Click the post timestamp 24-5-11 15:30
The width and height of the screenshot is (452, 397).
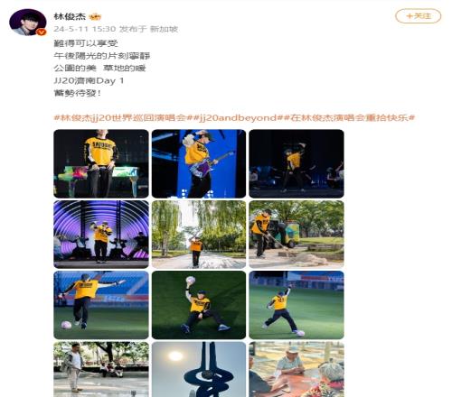point(85,29)
